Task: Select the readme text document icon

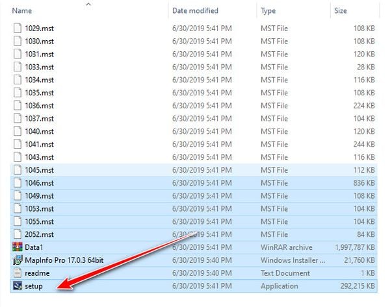Action: click(x=18, y=273)
